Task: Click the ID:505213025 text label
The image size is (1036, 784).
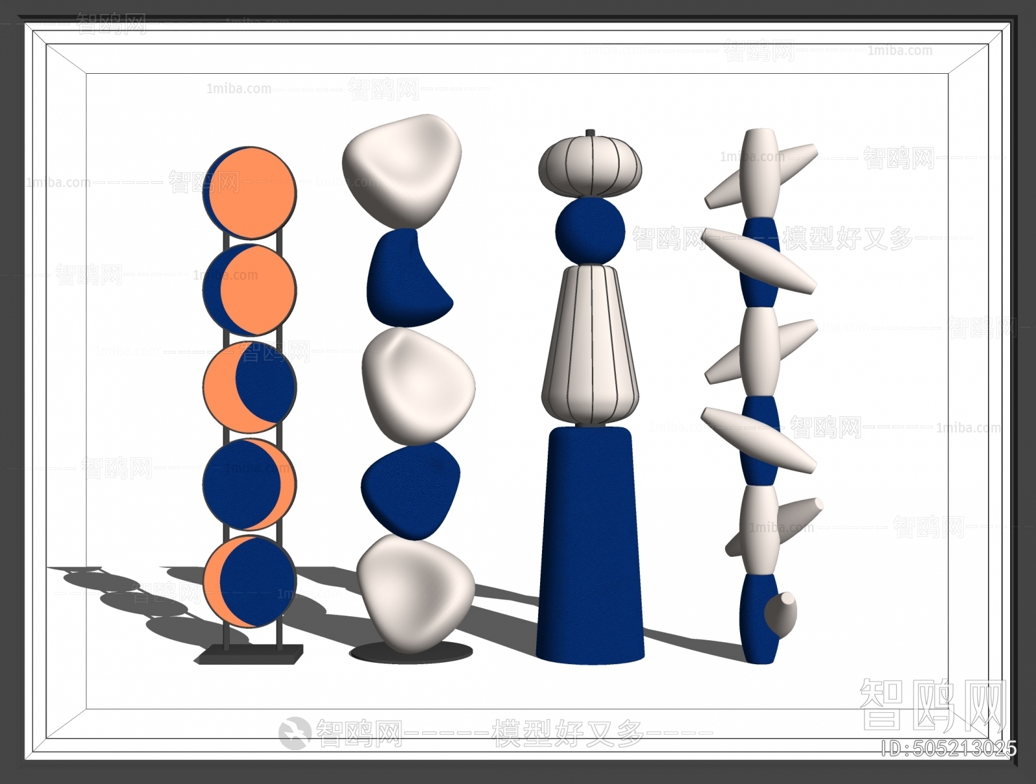Action: click(x=949, y=749)
